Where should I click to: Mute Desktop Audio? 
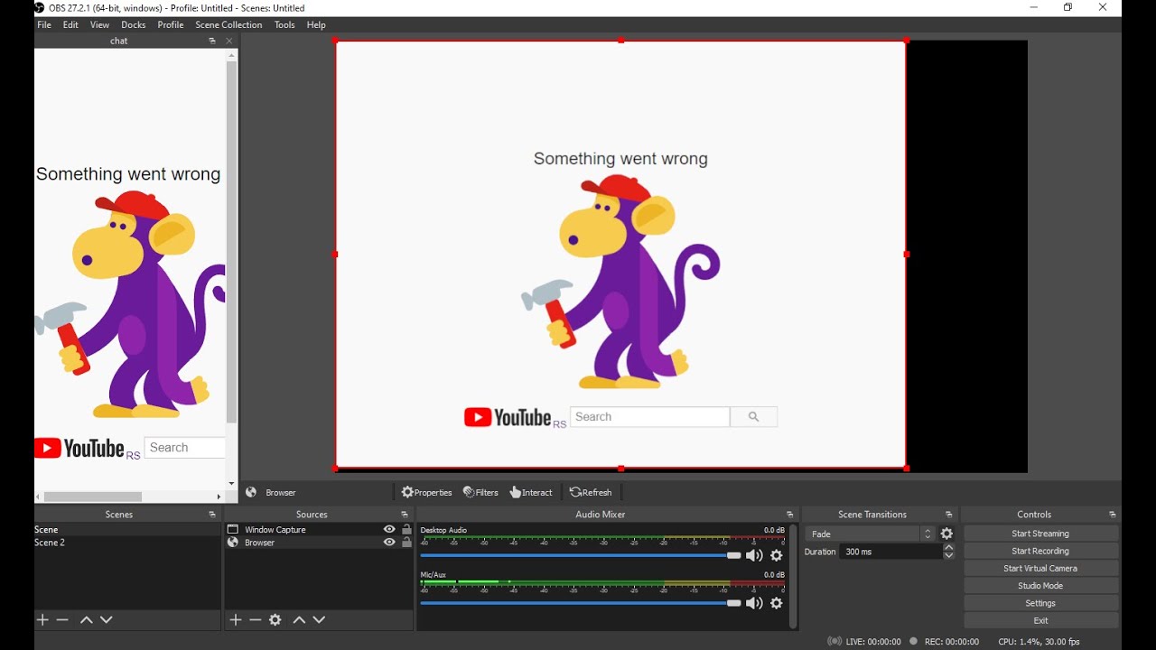(754, 556)
